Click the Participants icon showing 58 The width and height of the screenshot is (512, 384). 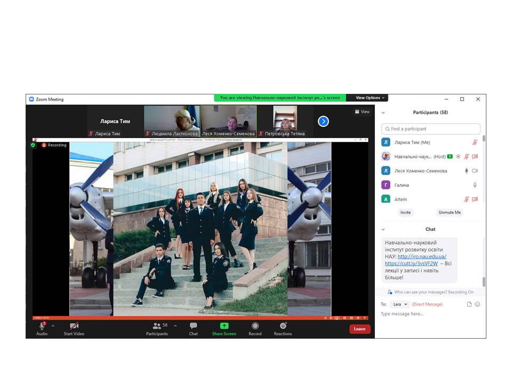(x=157, y=326)
